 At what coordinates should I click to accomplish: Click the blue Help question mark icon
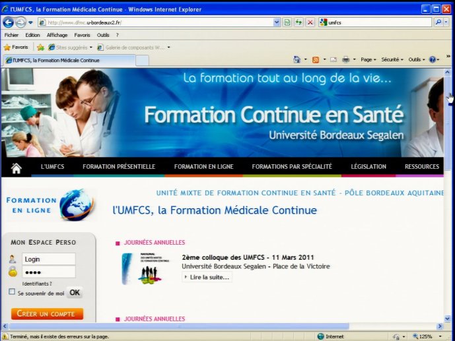click(x=433, y=59)
